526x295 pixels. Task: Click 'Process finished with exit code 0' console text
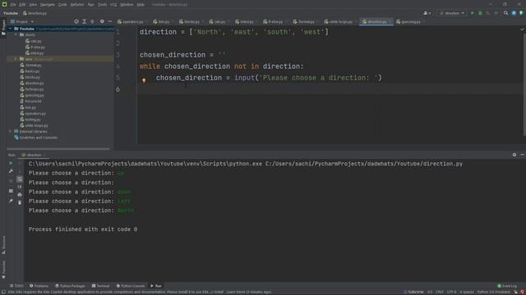(x=83, y=229)
